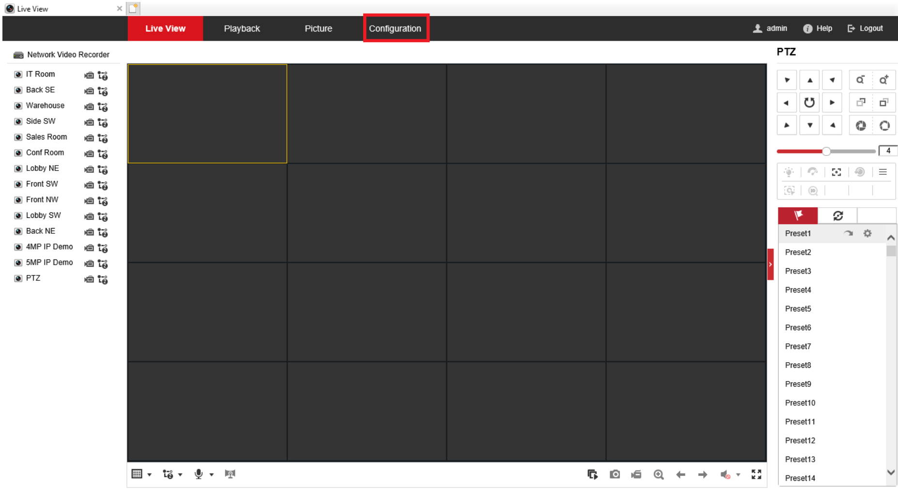Toggle live view for Lobby NE camera
The width and height of the screenshot is (898, 489).
tap(18, 169)
